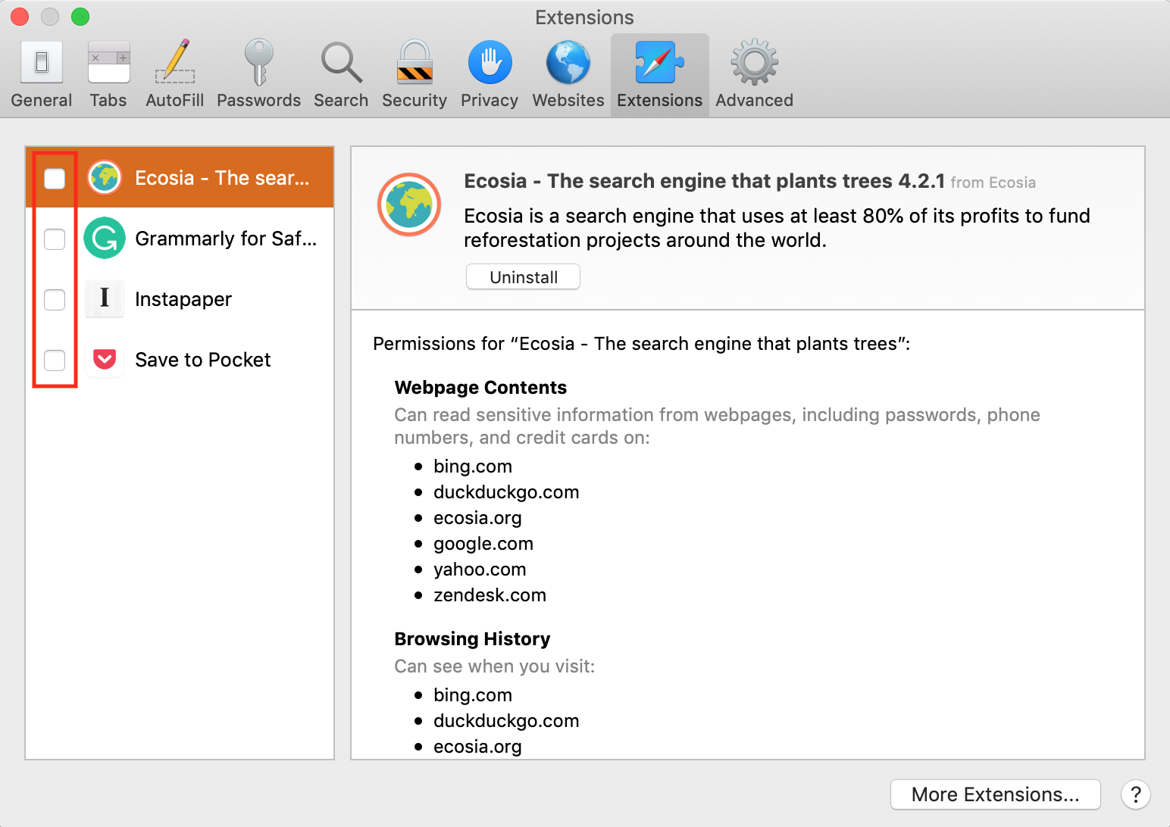Close the Extensions preferences window
Image resolution: width=1170 pixels, height=827 pixels.
pyautogui.click(x=20, y=17)
